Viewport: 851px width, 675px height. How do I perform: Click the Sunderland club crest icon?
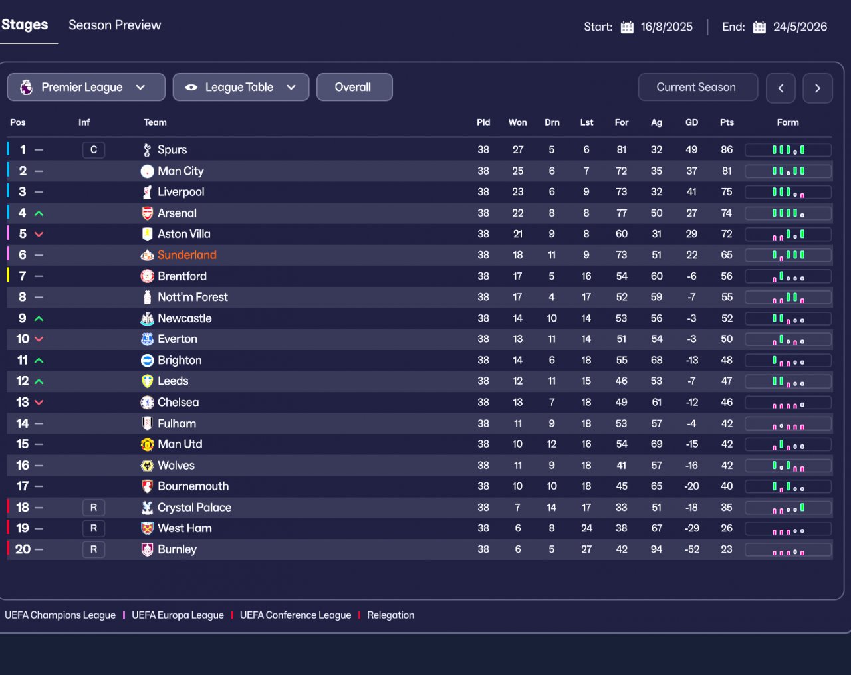click(x=147, y=255)
